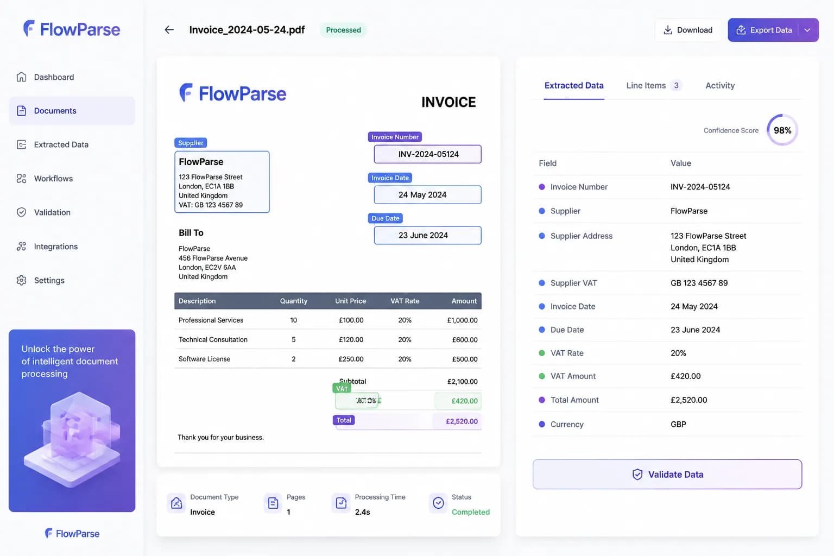Go back using the left arrow

click(169, 30)
